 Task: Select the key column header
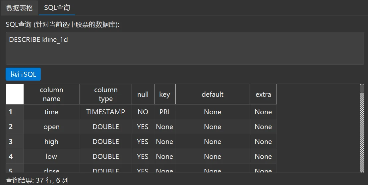click(164, 94)
